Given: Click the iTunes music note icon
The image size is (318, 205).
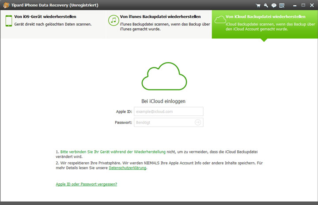Looking at the screenshot, I should point(114,21).
